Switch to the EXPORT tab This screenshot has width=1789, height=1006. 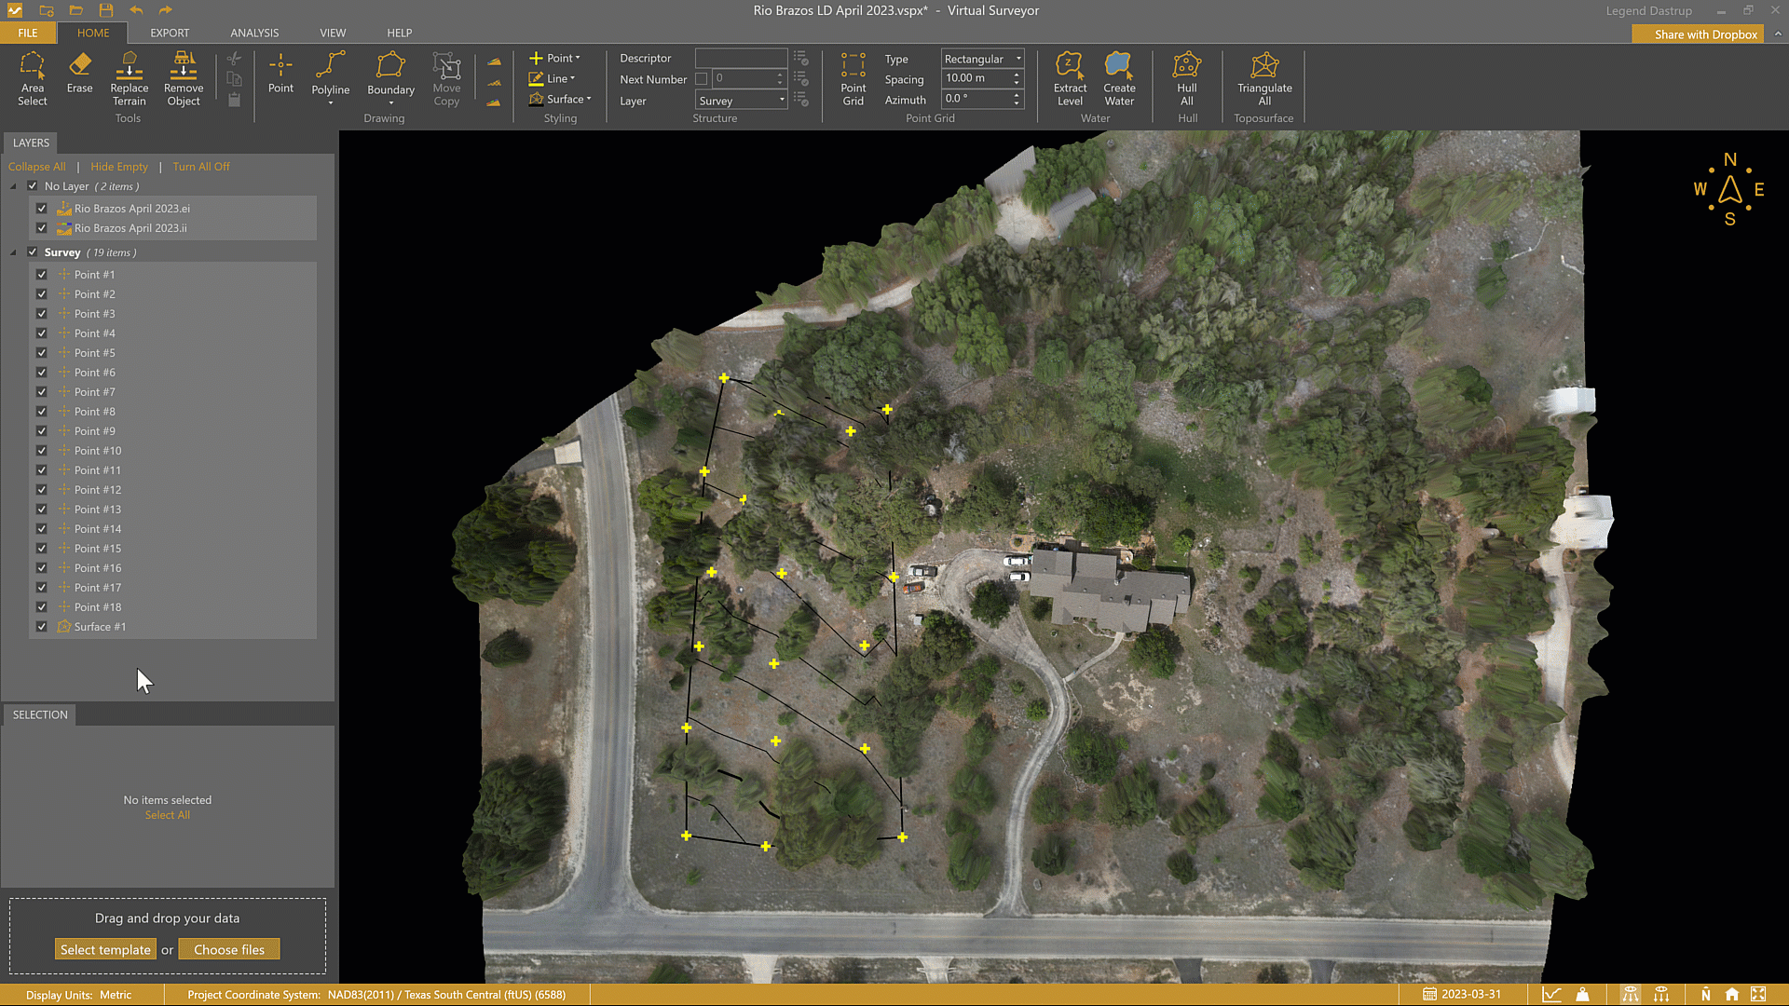click(170, 33)
